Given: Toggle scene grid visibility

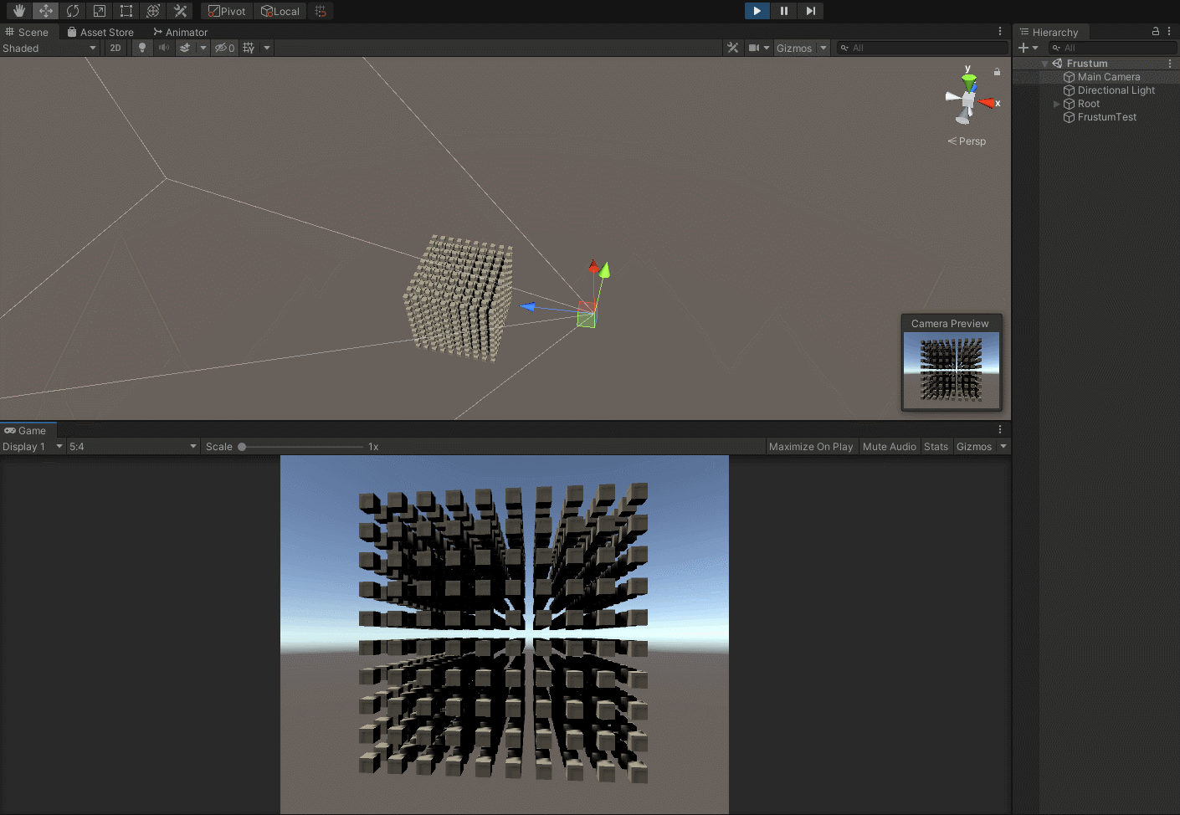Looking at the screenshot, I should pyautogui.click(x=249, y=48).
